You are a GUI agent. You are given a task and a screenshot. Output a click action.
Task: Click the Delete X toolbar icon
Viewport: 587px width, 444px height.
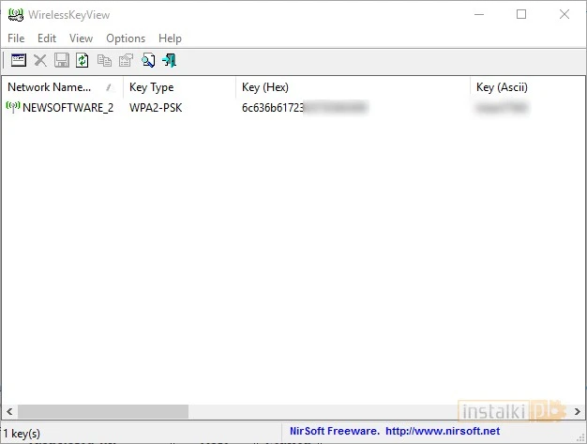click(40, 60)
